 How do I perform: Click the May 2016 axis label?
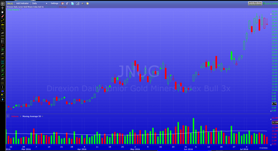click(135, 149)
